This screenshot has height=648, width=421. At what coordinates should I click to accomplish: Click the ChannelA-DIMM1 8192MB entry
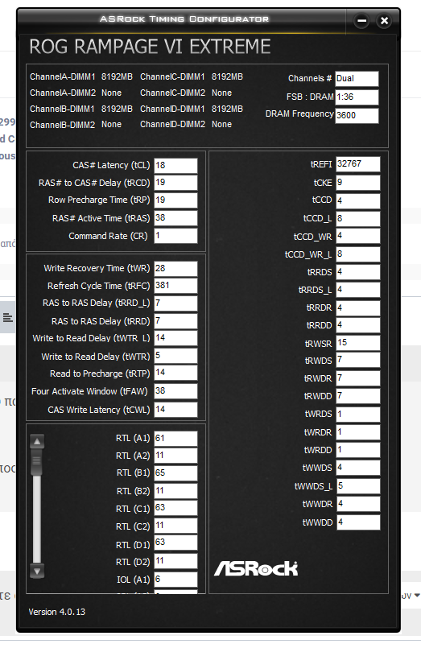pyautogui.click(x=81, y=76)
